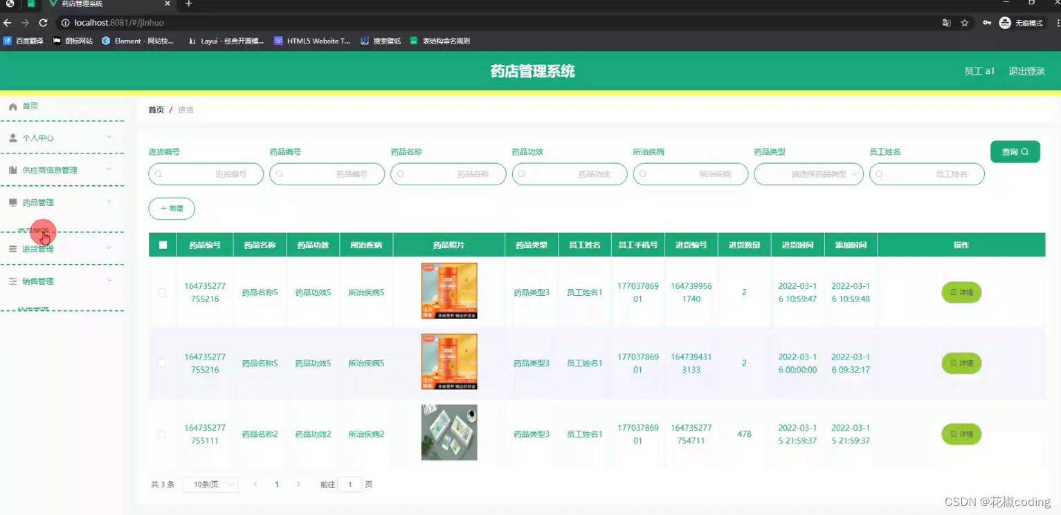The width and height of the screenshot is (1061, 515).
Task: Open the 表结构命名规则 bookmark
Action: point(440,41)
